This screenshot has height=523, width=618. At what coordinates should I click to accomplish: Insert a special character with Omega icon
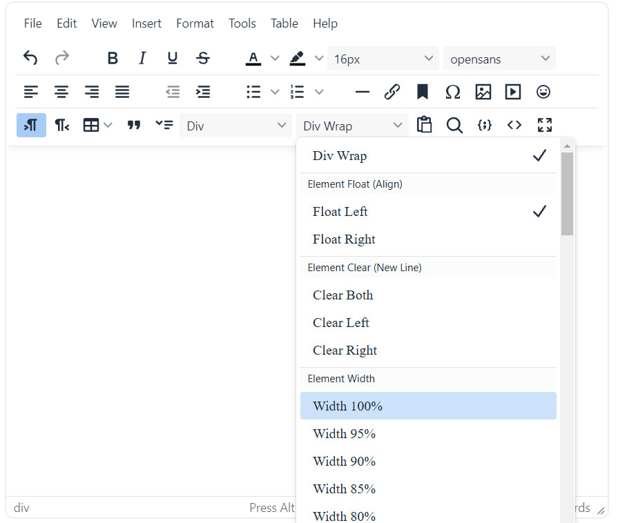point(453,92)
